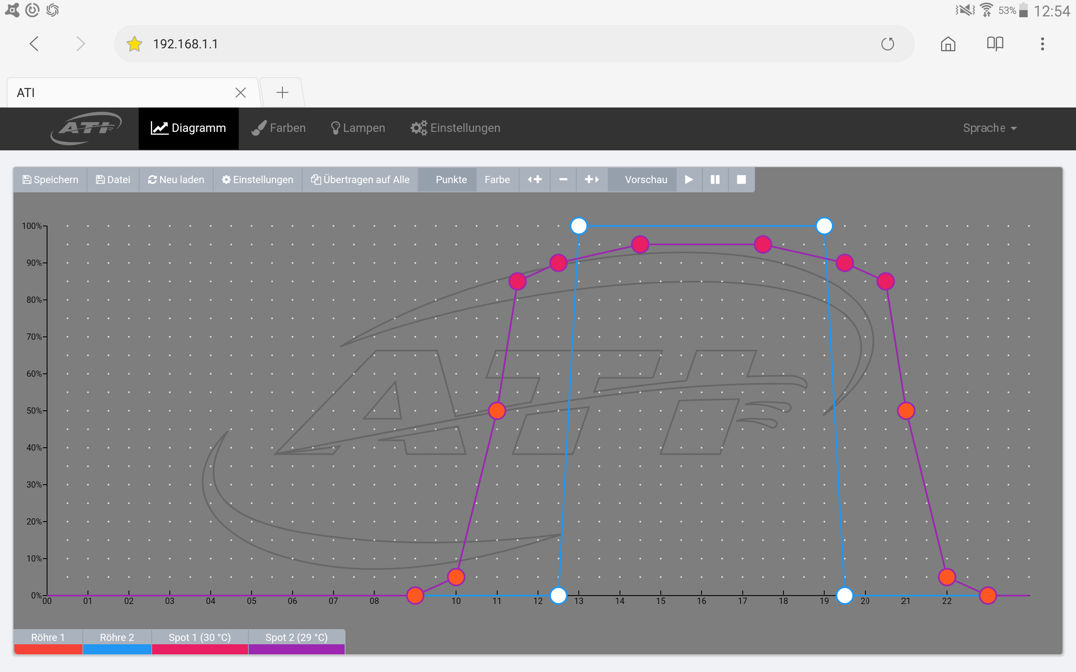Screen dimensions: 1076x672
Task: Switch to the Farben tab
Action: (x=279, y=128)
